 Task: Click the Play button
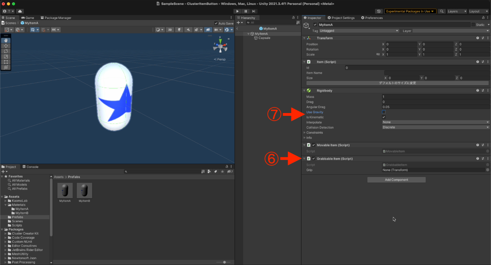[x=238, y=11]
